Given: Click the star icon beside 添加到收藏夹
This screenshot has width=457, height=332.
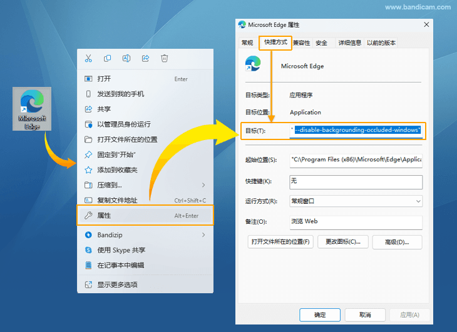Looking at the screenshot, I should 88,170.
